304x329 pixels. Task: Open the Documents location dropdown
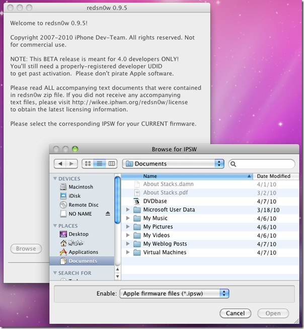(x=174, y=163)
